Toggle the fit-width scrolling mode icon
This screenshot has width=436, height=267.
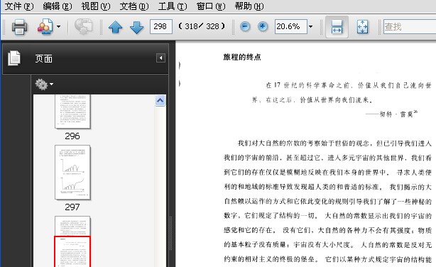click(337, 27)
